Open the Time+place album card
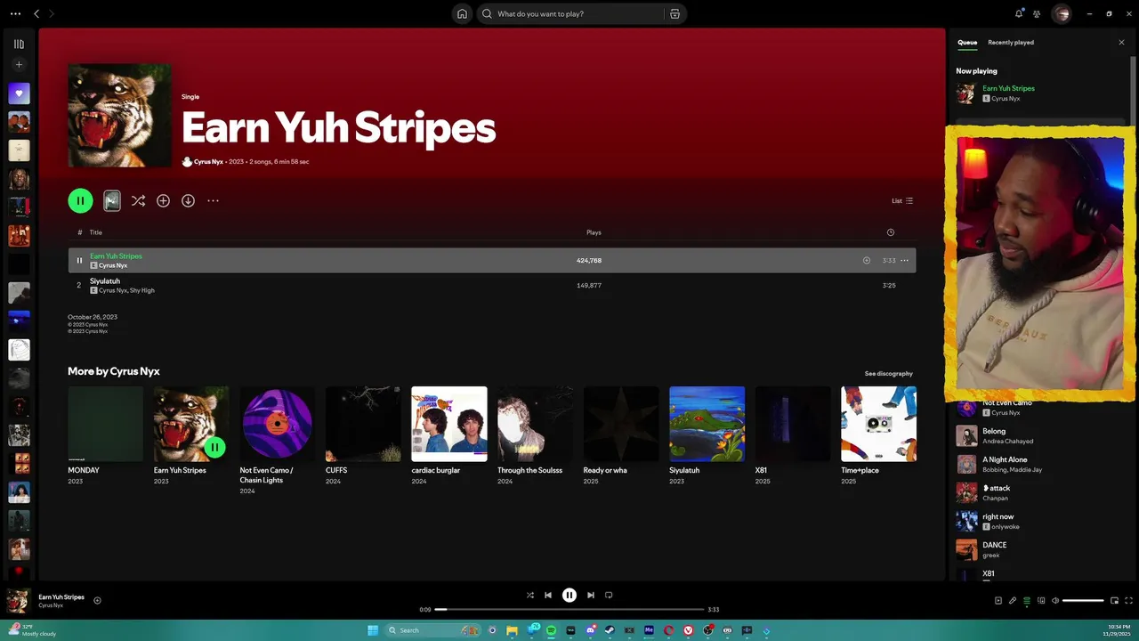Image resolution: width=1139 pixels, height=641 pixels. coord(878,436)
